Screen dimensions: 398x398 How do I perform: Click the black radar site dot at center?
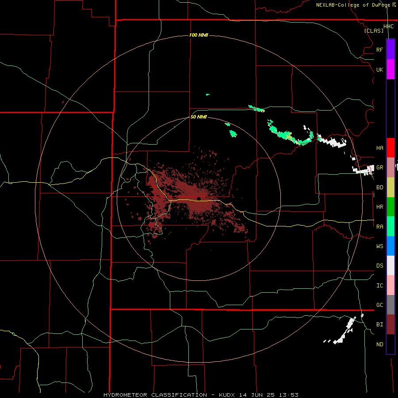click(x=199, y=199)
